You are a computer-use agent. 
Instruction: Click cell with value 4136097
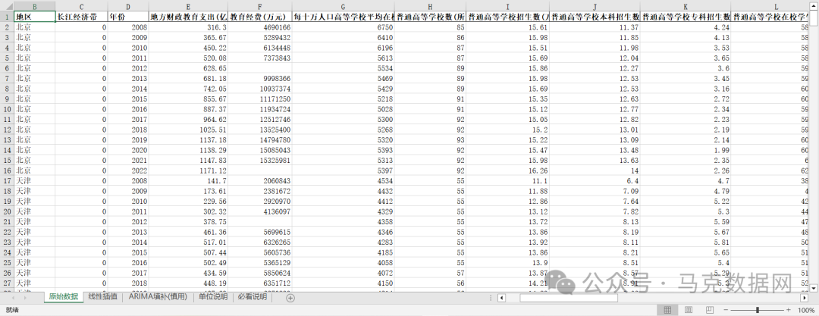click(260, 211)
